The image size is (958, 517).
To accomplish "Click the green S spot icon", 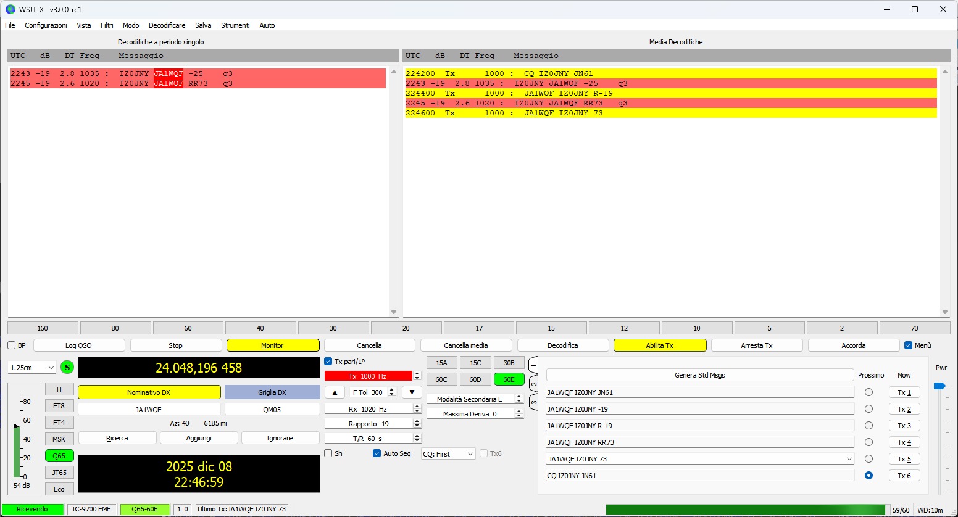I will [x=67, y=367].
